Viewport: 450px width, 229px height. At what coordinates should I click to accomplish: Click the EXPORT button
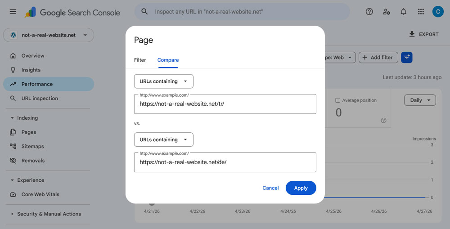424,34
